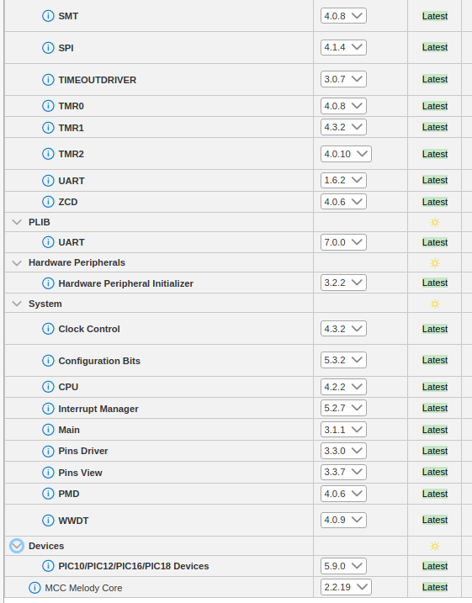The image size is (472, 603).
Task: Open PLIB UART version dropdown 7.0.0
Action: [343, 242]
